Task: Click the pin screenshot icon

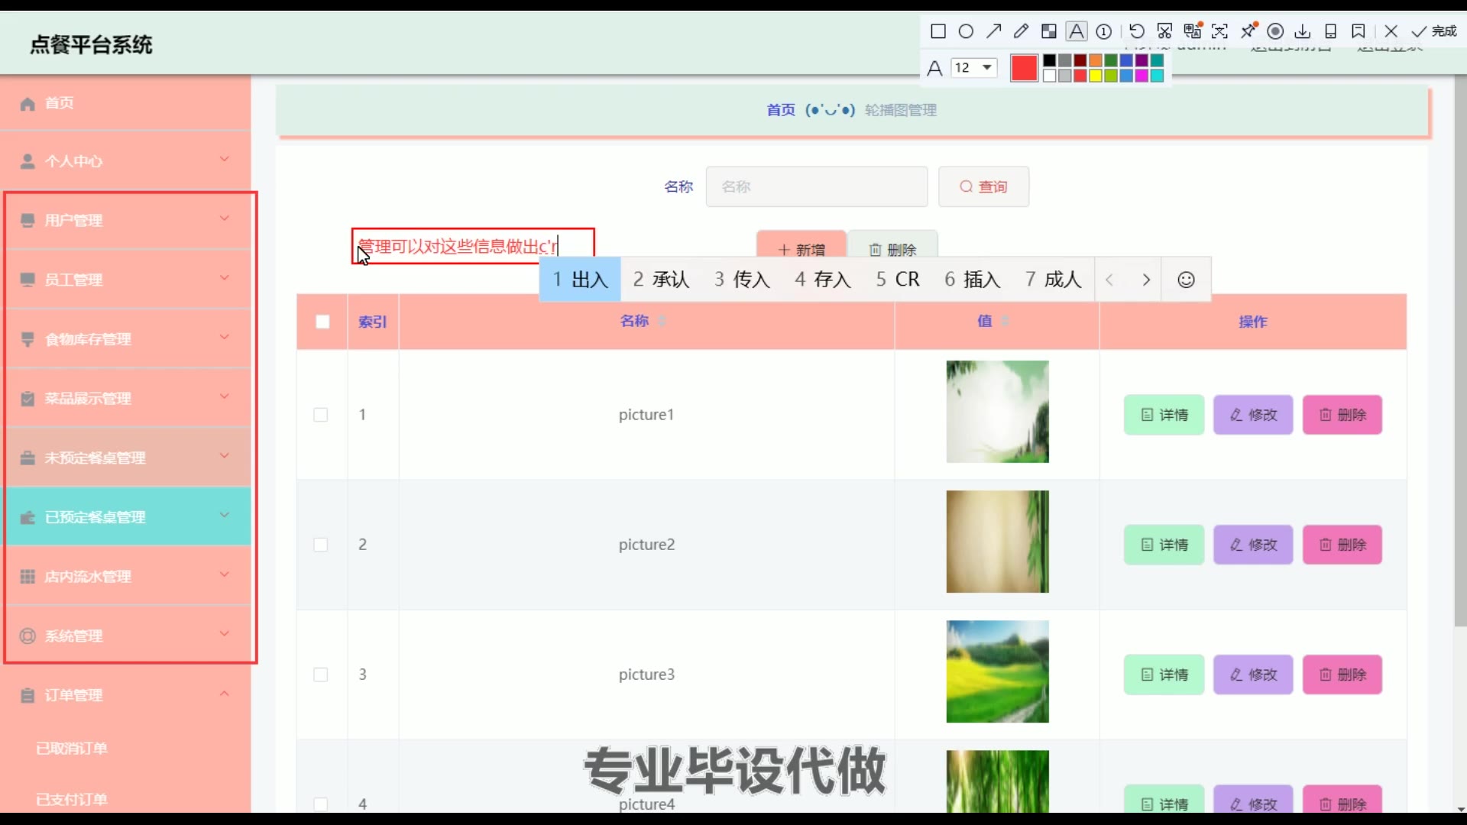Action: tap(1248, 31)
